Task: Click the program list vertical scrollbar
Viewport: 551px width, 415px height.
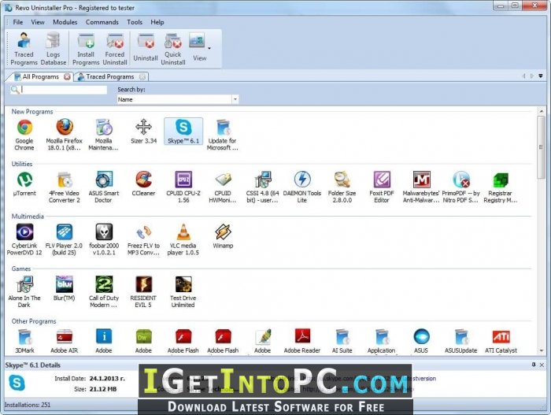Action: 542,147
